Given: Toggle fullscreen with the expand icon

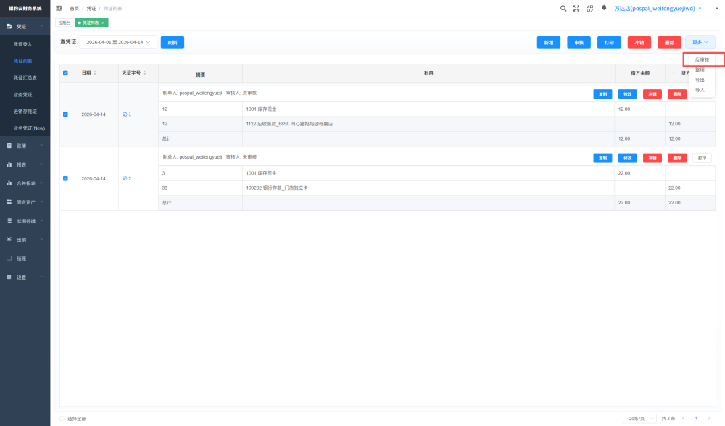Looking at the screenshot, I should 576,8.
